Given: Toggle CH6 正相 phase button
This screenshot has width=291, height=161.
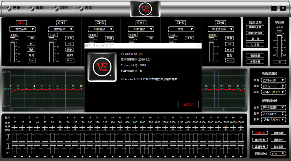Looking at the screenshot, I should pos(229,38).
